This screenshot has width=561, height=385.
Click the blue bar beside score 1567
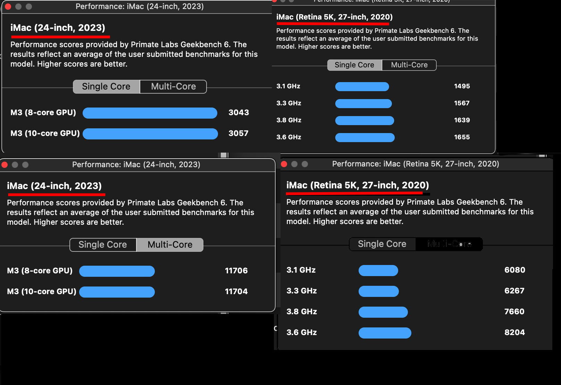click(363, 103)
